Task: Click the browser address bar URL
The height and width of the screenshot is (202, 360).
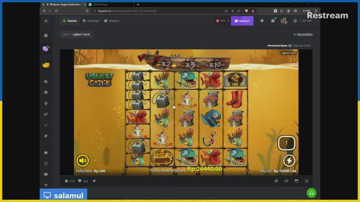Action: 127,11
